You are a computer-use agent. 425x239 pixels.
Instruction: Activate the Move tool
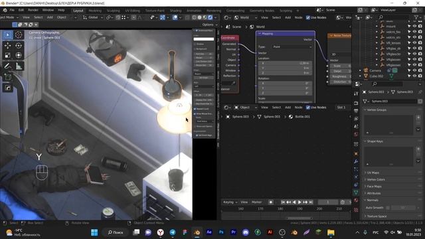7,46
